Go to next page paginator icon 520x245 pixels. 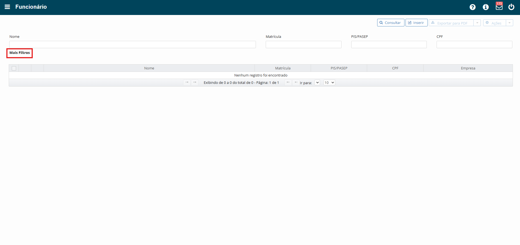(288, 82)
